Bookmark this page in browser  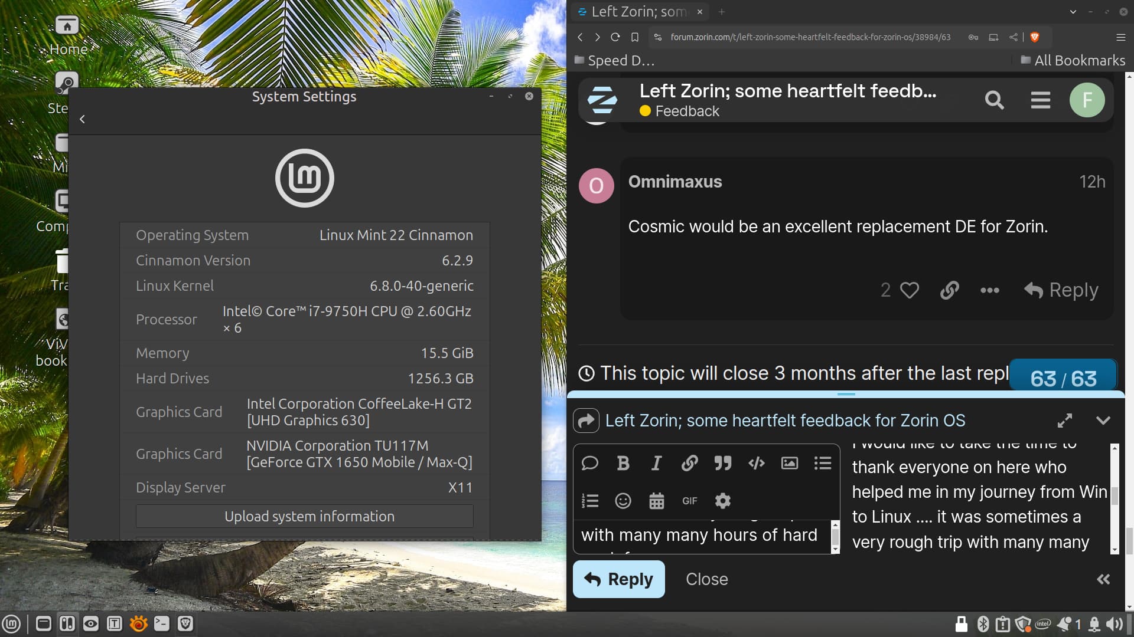(635, 37)
